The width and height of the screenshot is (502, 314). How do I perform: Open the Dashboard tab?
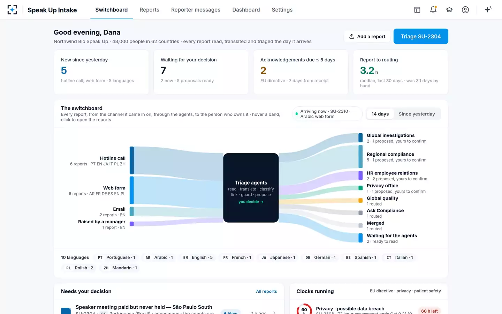coord(246,10)
